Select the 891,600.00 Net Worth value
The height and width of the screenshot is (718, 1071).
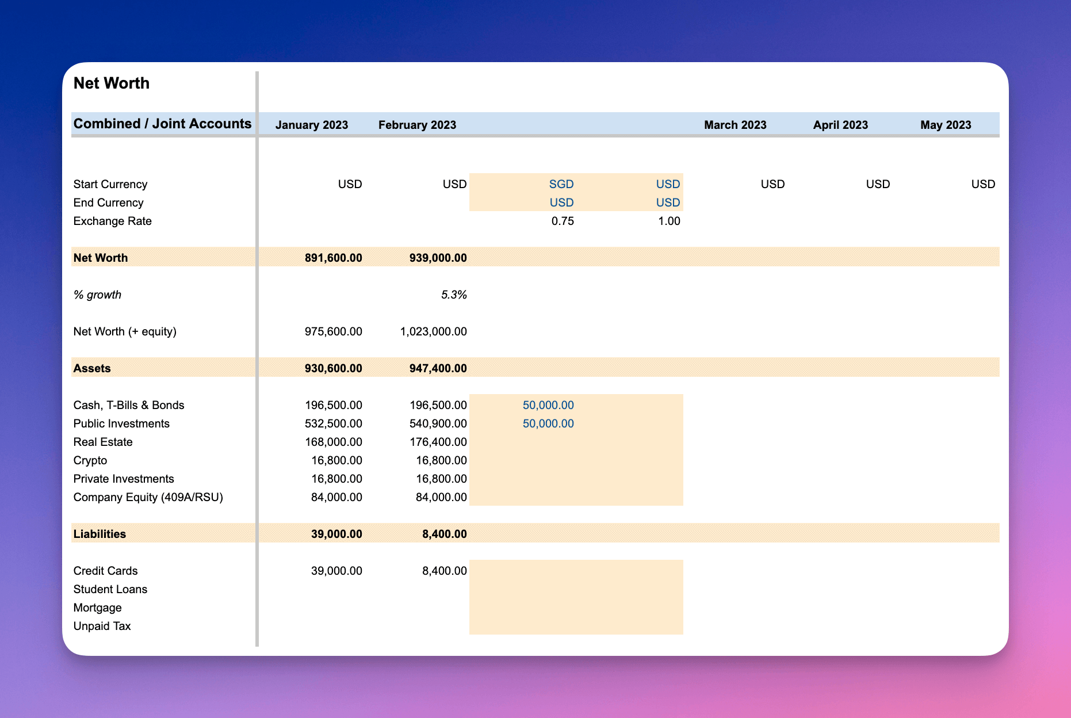tap(334, 258)
